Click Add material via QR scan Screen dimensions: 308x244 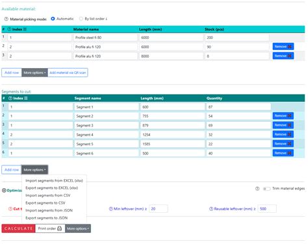68,73
